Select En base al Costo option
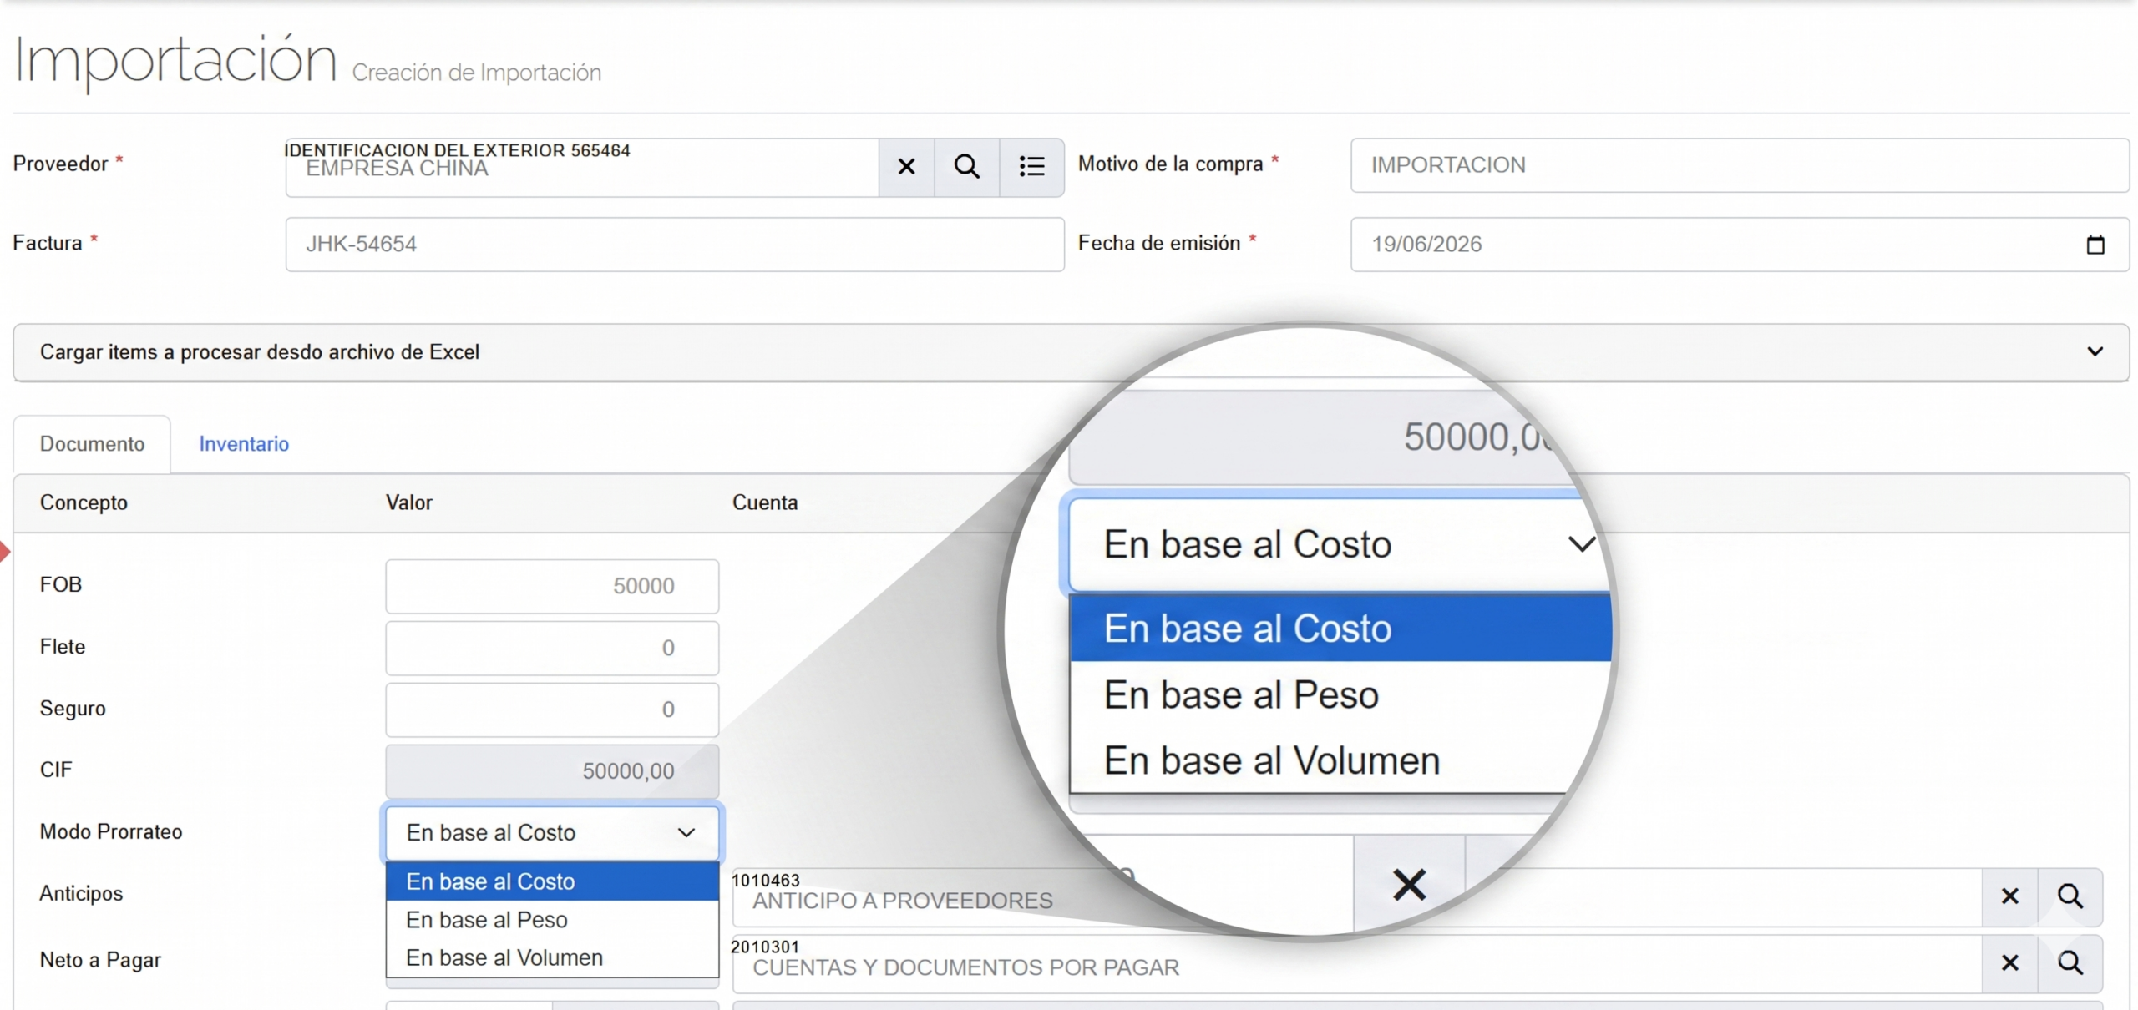 (x=552, y=881)
